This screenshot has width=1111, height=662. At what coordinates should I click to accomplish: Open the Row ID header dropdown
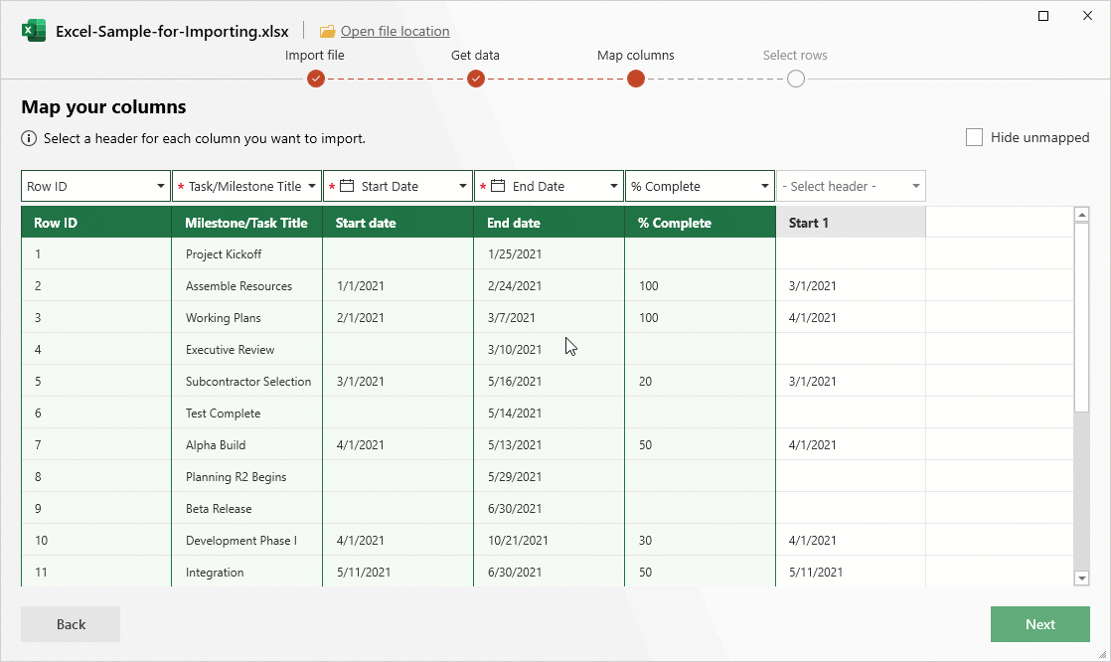click(162, 186)
